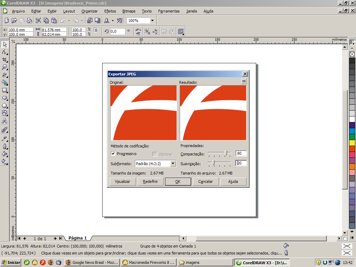This screenshot has height=267, width=356.
Task: Click the x position field
Action: click(21, 30)
